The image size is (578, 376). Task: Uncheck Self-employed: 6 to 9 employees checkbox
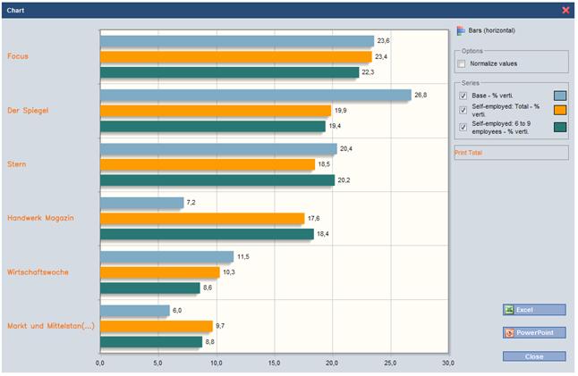[463, 128]
